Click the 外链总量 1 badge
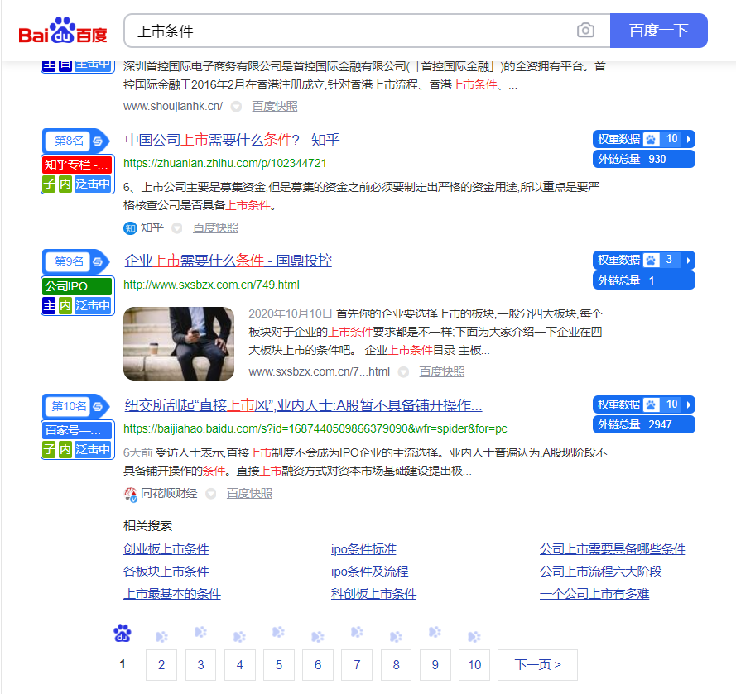 point(644,281)
